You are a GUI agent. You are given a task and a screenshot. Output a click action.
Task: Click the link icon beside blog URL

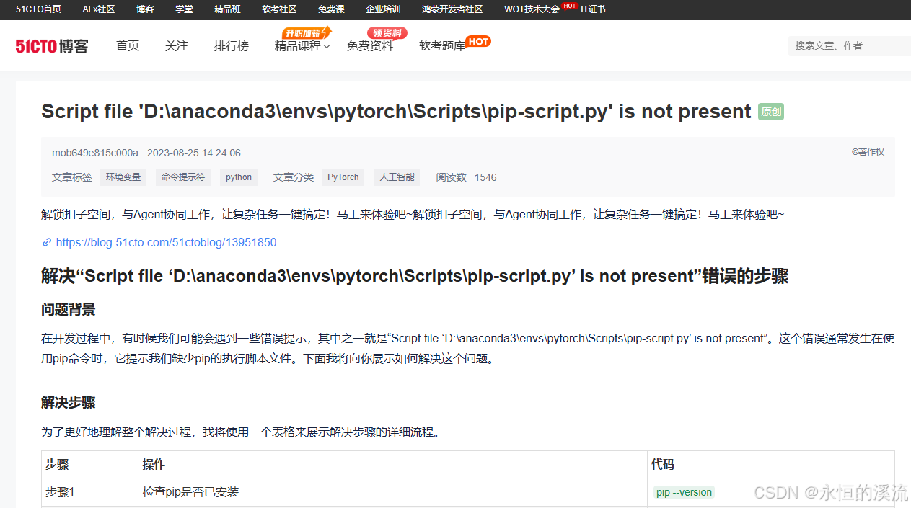47,243
